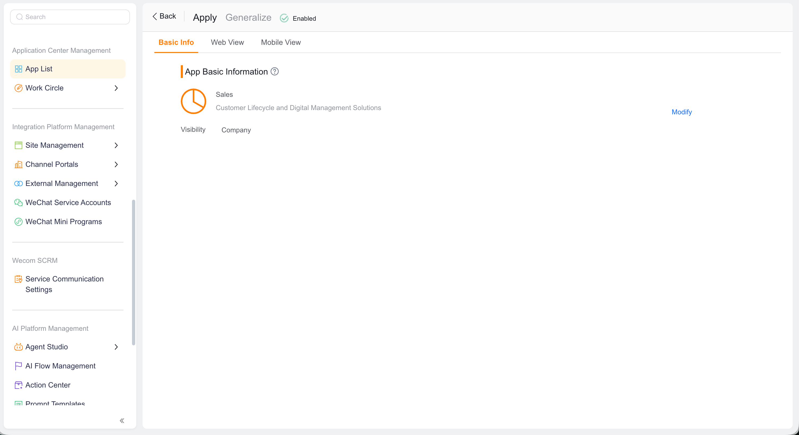799x435 pixels.
Task: Expand the Work Circle submenu chevron
Action: (x=116, y=88)
